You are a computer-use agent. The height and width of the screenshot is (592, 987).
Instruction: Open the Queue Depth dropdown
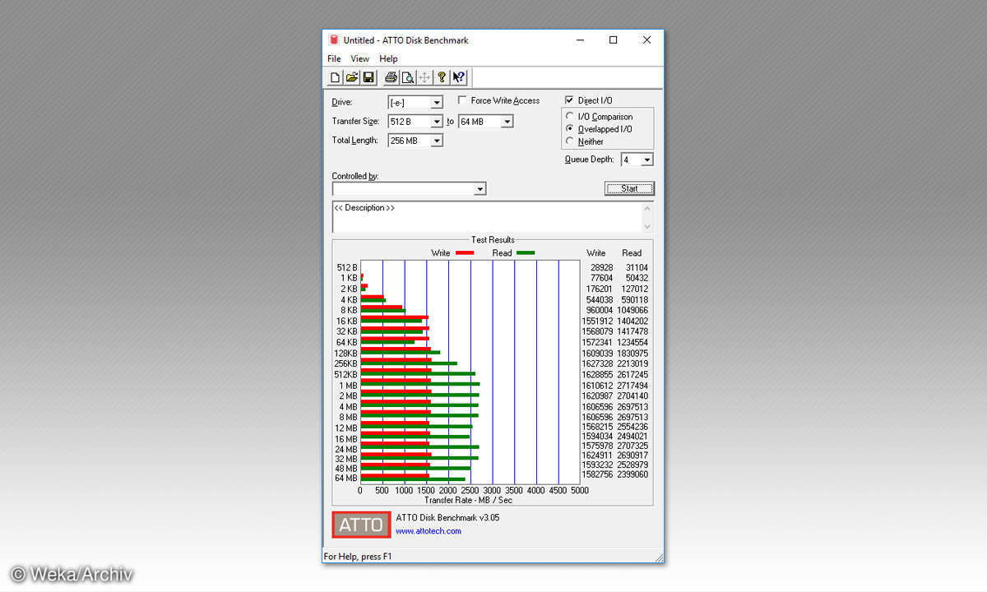(646, 160)
